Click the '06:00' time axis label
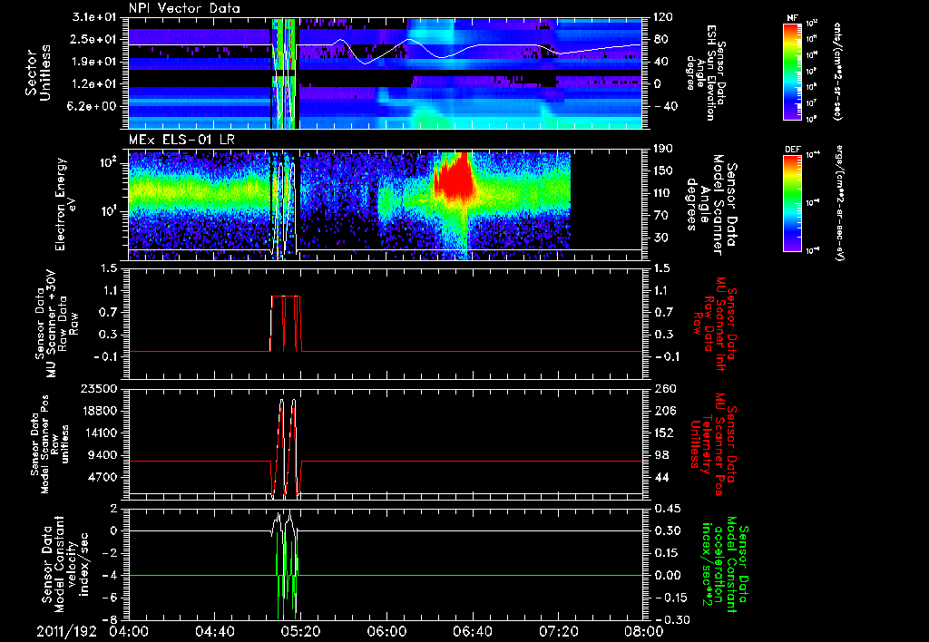929x642 pixels. [x=386, y=631]
